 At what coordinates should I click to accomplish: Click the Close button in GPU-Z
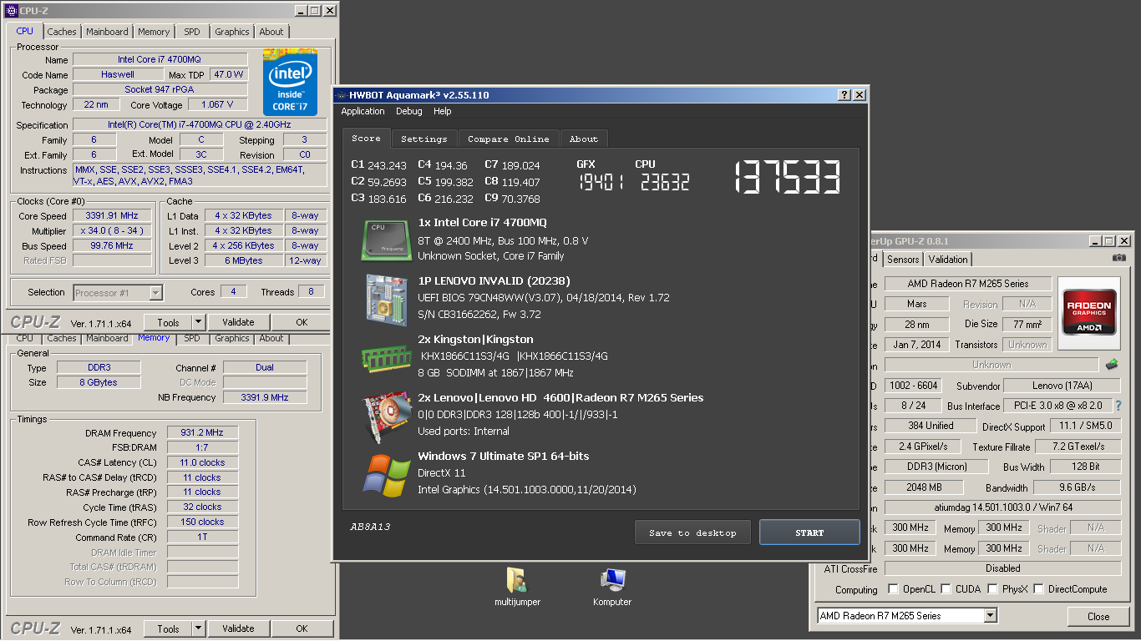[x=1098, y=617]
